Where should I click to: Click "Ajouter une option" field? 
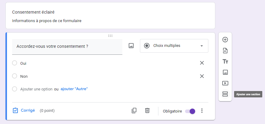pyautogui.click(x=36, y=89)
